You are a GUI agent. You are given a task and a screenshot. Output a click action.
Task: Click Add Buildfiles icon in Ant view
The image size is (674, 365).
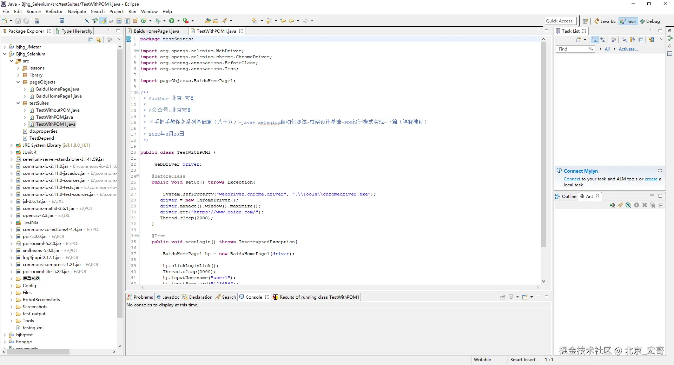point(612,205)
